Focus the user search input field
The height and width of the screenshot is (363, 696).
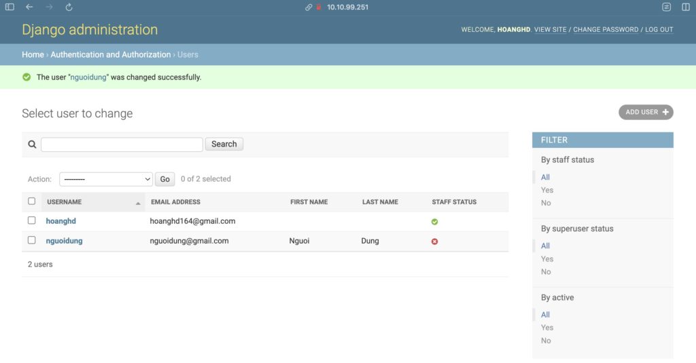pyautogui.click(x=122, y=145)
